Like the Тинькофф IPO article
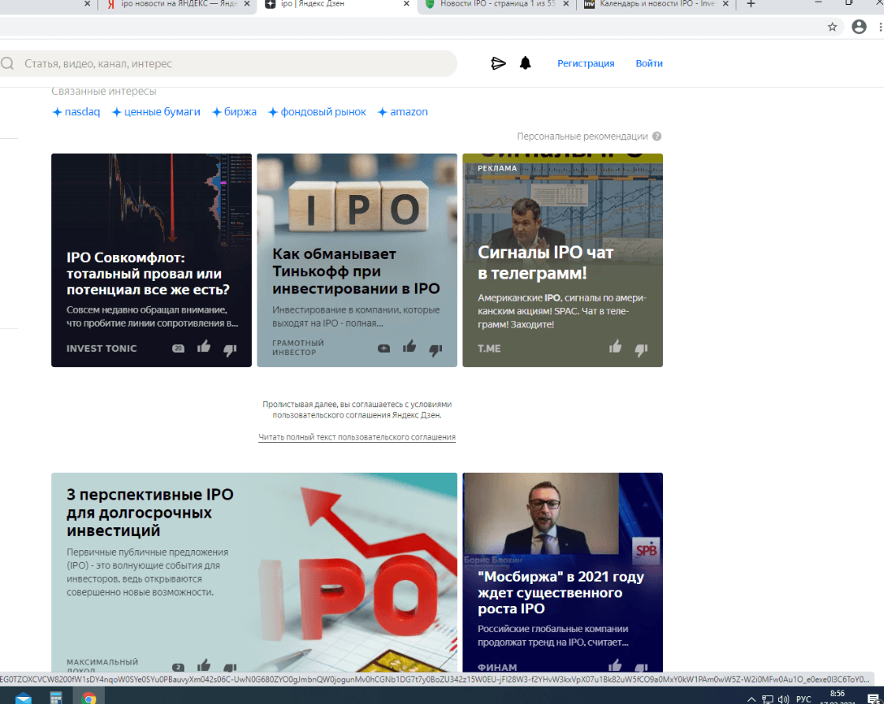Screen dimensions: 884x704 410,346
